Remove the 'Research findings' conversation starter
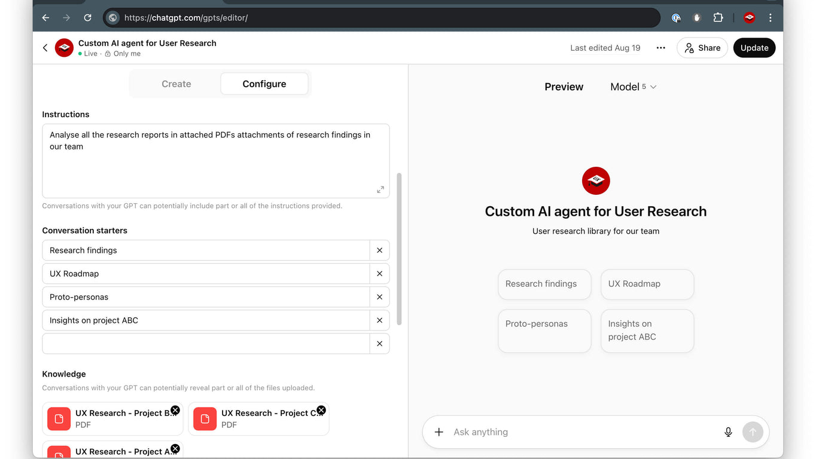The width and height of the screenshot is (816, 459). tap(379, 250)
